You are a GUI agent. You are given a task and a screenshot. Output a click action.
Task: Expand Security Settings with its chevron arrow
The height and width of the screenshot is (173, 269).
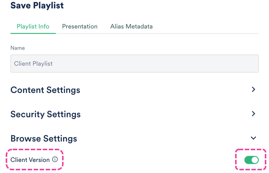(253, 114)
